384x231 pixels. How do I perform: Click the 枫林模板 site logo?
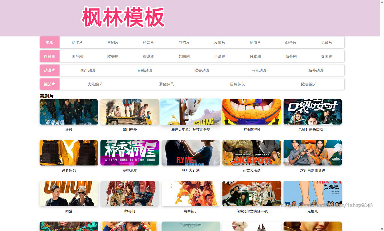click(123, 17)
